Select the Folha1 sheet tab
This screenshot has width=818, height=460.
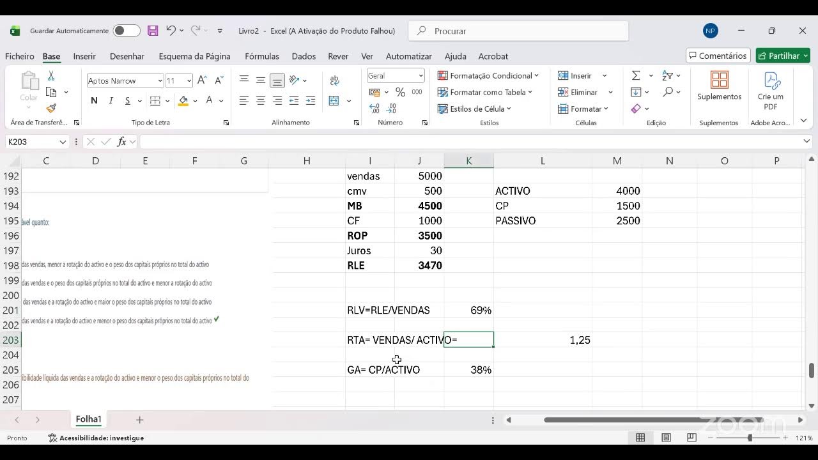pos(89,420)
